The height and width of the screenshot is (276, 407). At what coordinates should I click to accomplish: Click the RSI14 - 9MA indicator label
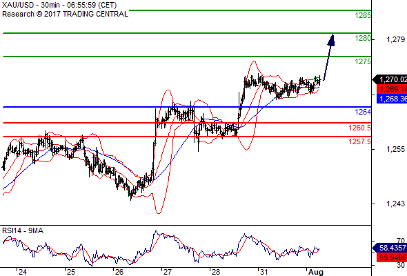pyautogui.click(x=23, y=230)
